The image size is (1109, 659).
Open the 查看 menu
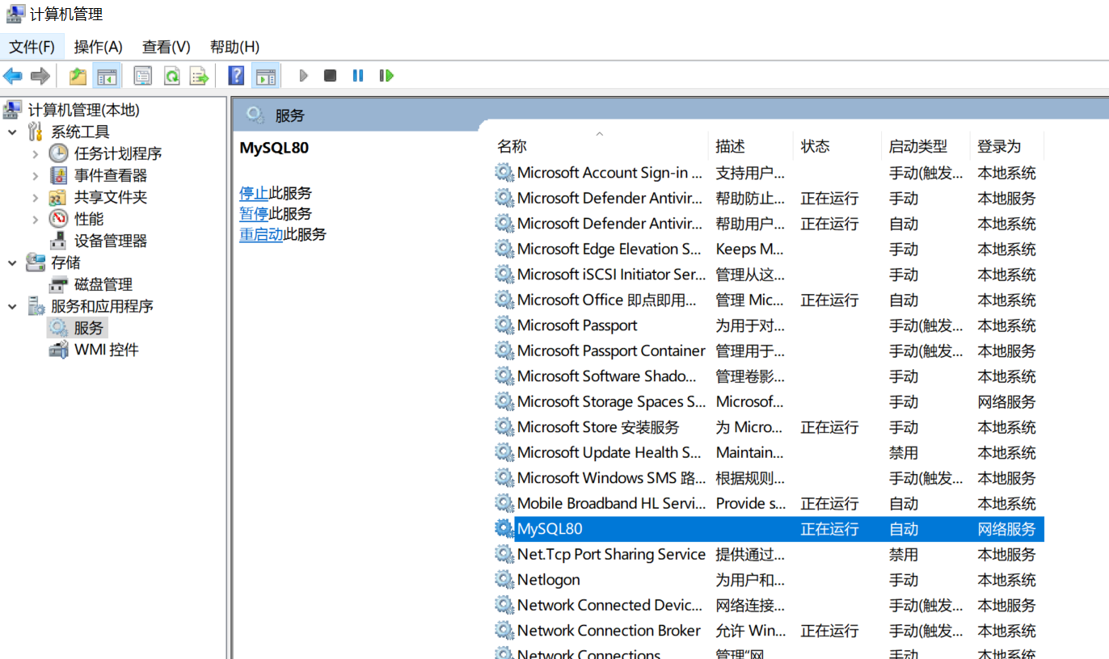click(165, 46)
